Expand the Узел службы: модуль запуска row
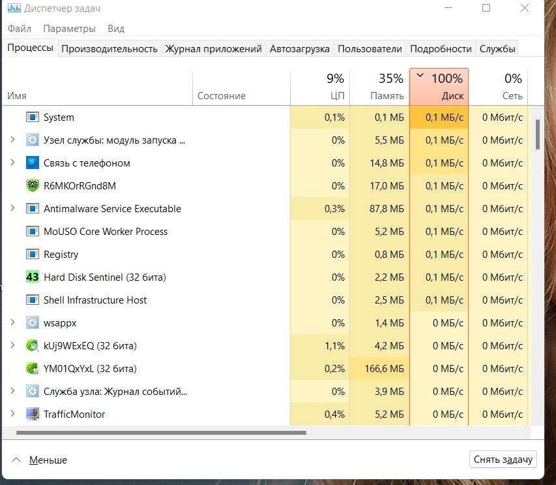Image resolution: width=556 pixels, height=485 pixels. [x=13, y=140]
